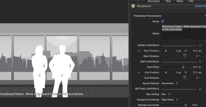The height and width of the screenshot is (107, 206).
Task: Click the Background Depth 100.0 value
Action: tap(194, 105)
